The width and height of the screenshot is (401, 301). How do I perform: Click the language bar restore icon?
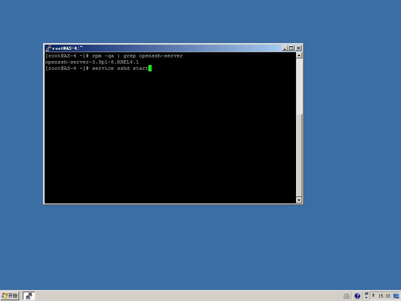point(367,294)
